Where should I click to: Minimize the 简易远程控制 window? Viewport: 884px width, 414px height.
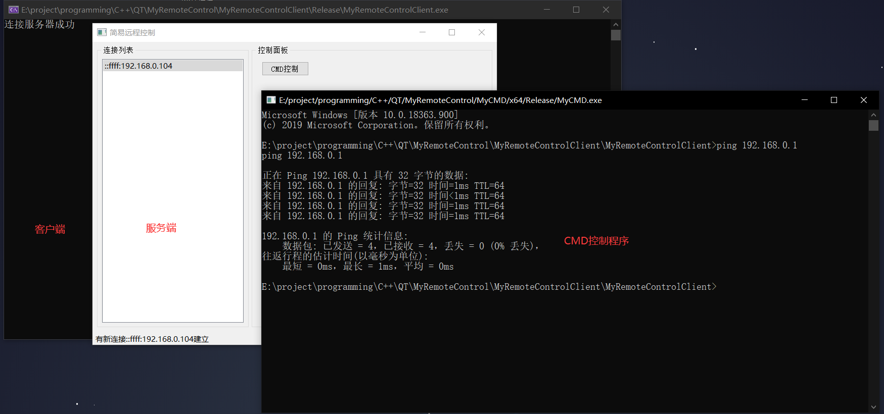[423, 32]
